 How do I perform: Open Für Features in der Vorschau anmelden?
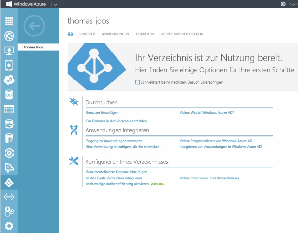tap(117, 121)
